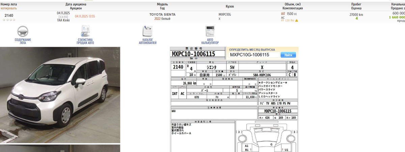Click the IAT 1500 cc engine text
Image resolution: width=405 pixels, height=152 pixels.
click(x=289, y=14)
